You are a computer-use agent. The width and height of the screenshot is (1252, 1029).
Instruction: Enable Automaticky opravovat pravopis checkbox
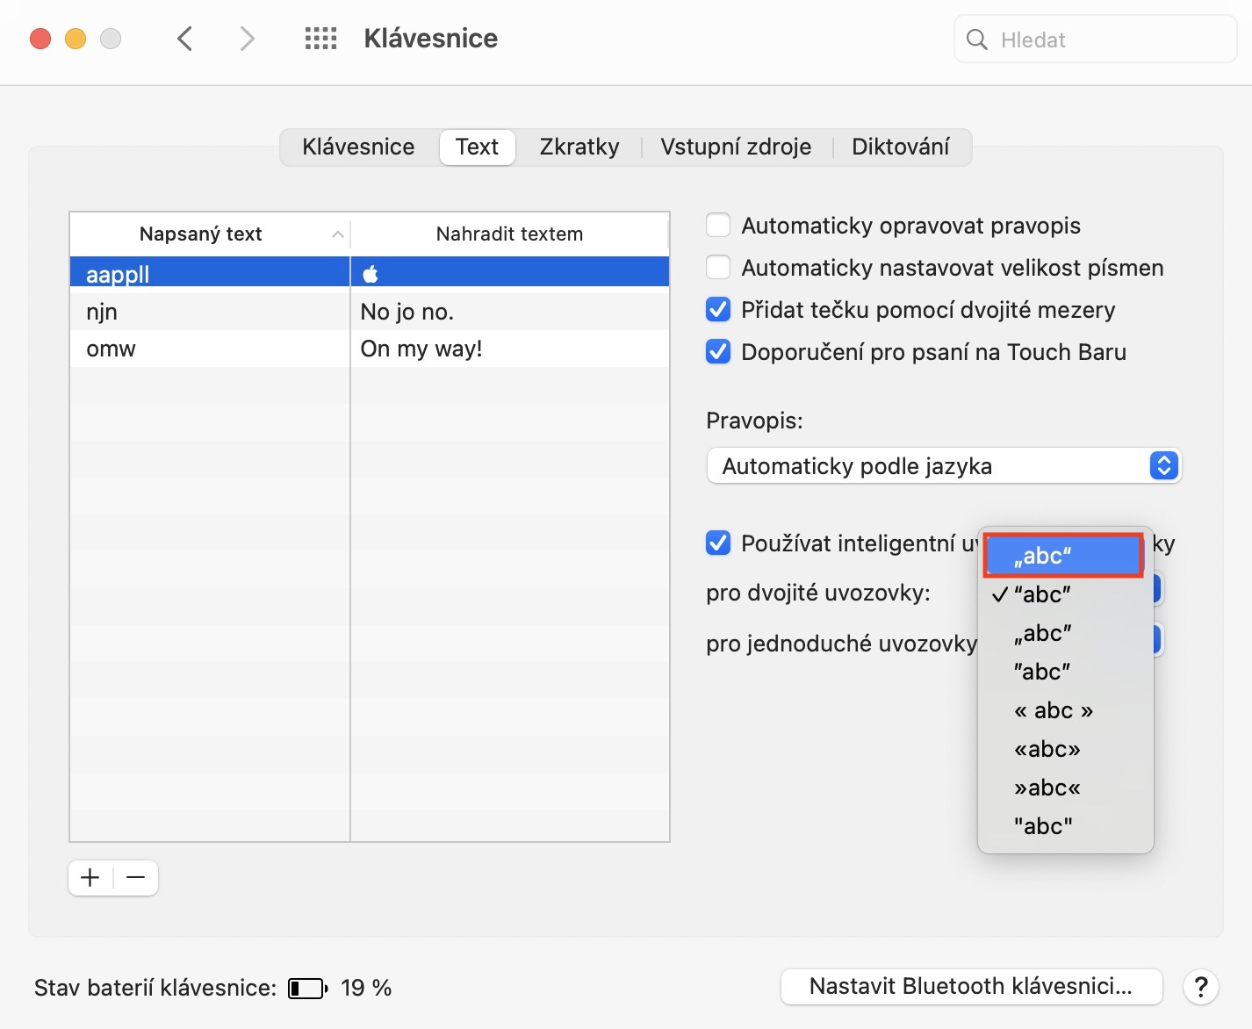coord(718,226)
